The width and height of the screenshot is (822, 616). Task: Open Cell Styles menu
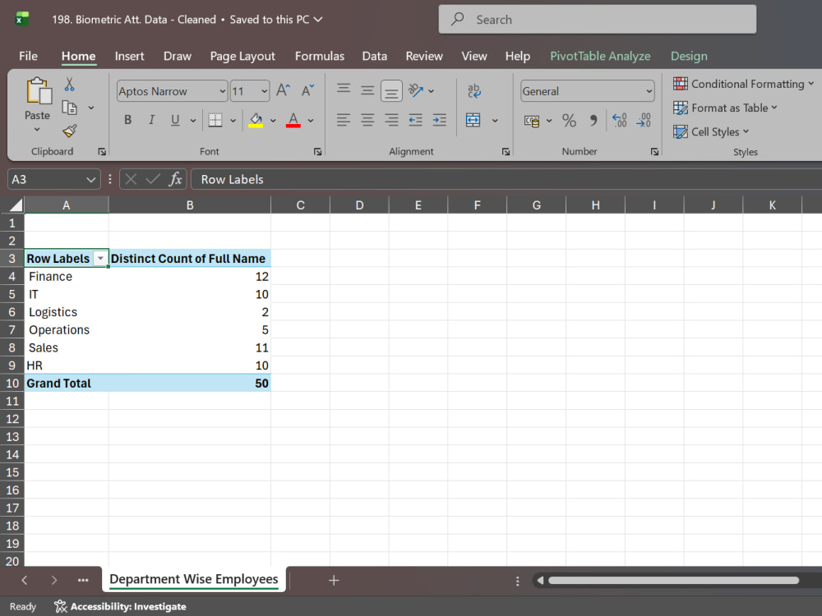[711, 132]
